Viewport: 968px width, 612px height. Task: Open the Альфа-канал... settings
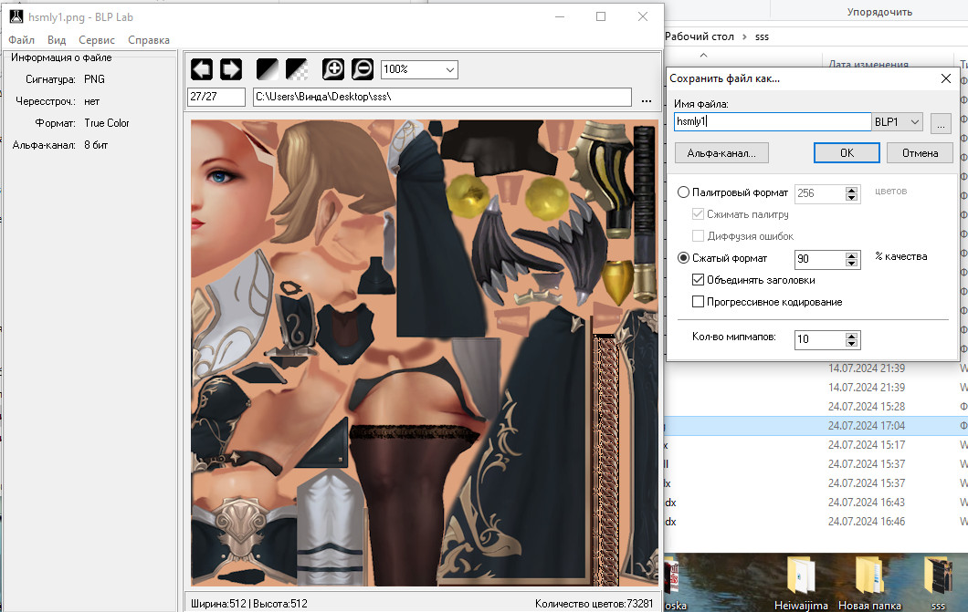click(721, 153)
